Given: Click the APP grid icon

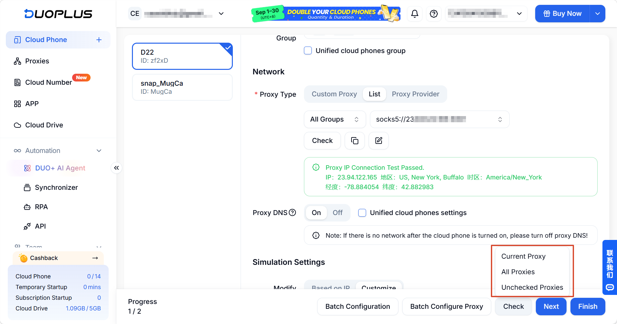Looking at the screenshot, I should [17, 104].
